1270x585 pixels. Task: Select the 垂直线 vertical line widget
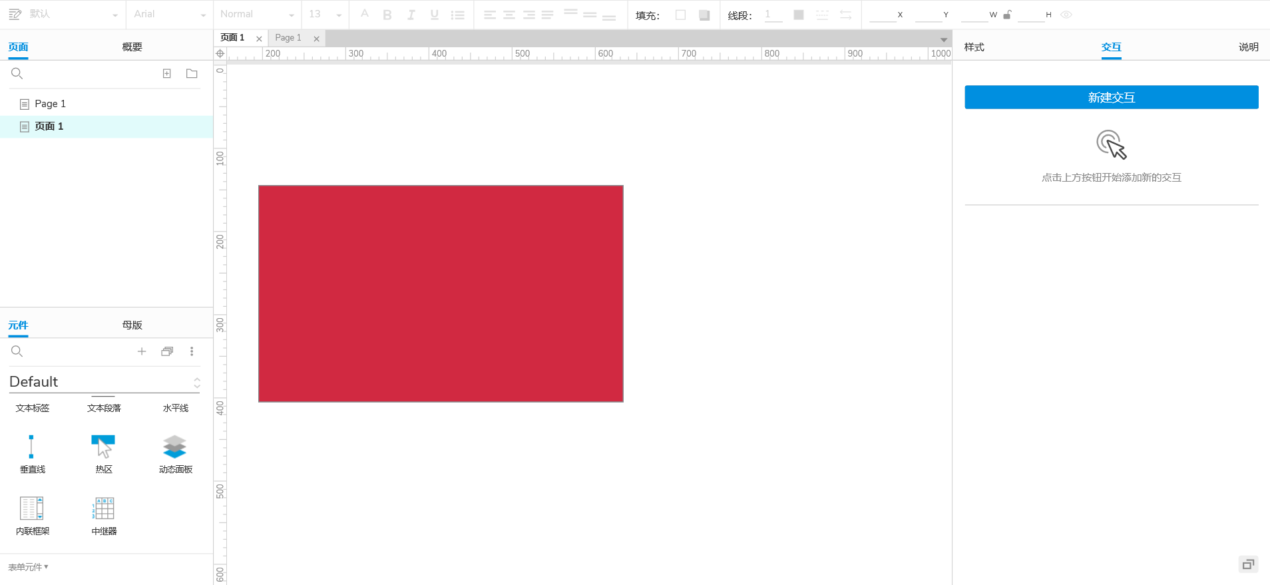[32, 454]
